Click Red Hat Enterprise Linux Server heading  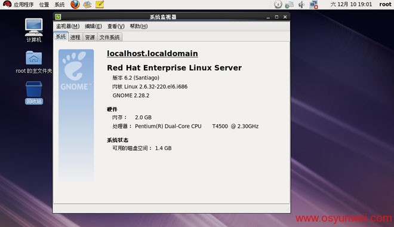(x=174, y=68)
